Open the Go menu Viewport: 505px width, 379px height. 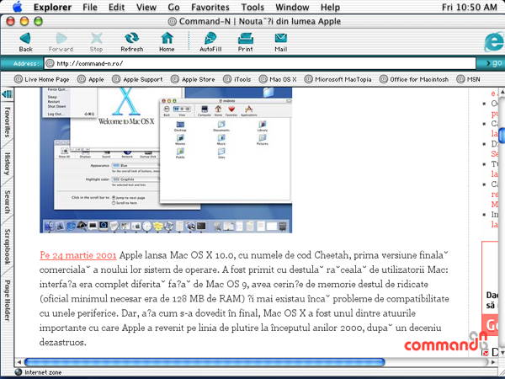tap(173, 7)
